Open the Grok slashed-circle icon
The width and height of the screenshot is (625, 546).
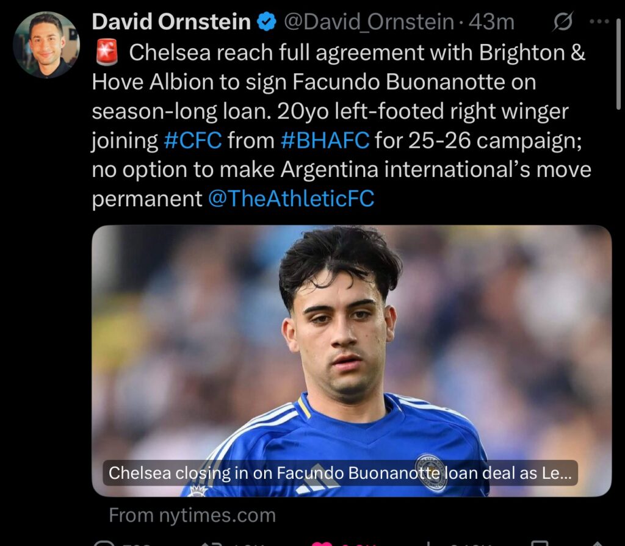563,21
